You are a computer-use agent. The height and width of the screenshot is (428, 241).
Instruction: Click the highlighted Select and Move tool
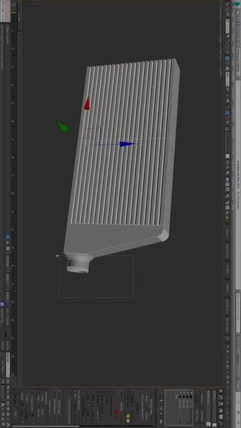click(228, 58)
